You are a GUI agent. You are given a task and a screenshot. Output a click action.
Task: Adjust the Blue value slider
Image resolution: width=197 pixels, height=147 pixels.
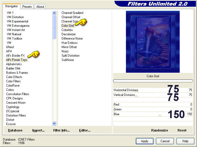[x=153, y=114]
